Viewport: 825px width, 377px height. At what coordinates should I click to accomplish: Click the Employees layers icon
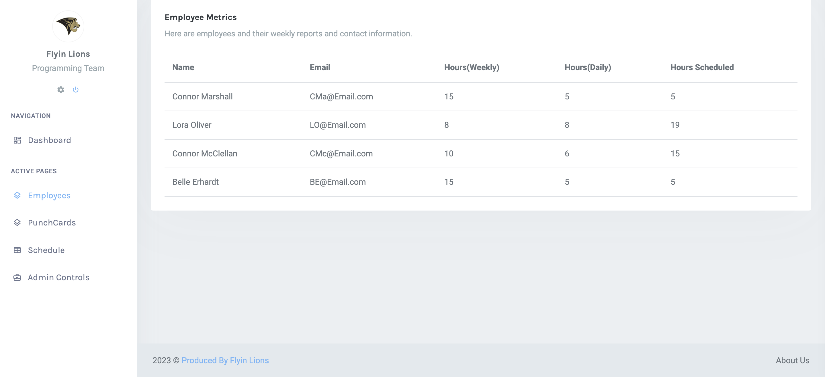pos(17,195)
